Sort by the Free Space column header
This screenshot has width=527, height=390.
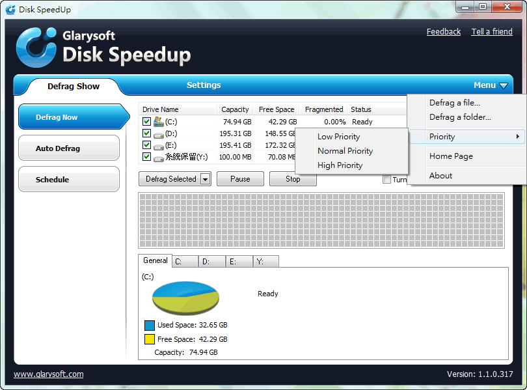click(277, 109)
